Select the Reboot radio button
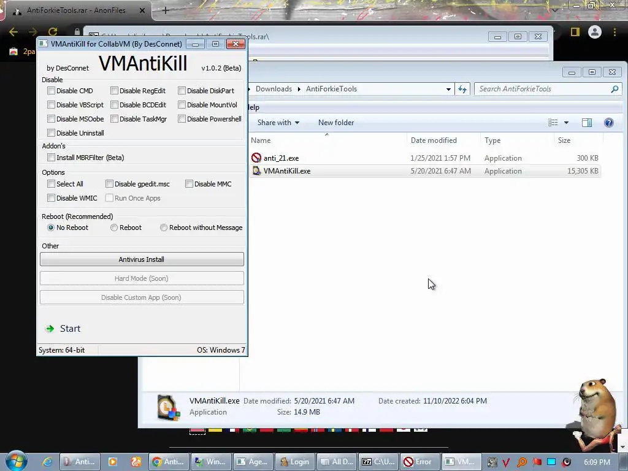Viewport: 628px width, 471px height. [114, 228]
